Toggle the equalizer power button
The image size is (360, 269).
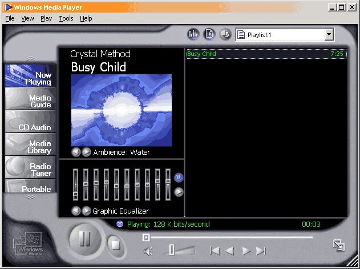pos(179,178)
